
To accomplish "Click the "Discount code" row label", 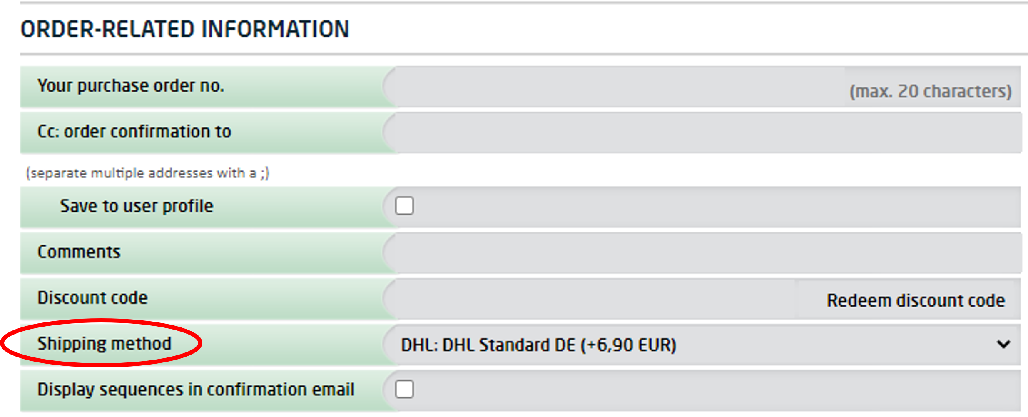I will (92, 298).
